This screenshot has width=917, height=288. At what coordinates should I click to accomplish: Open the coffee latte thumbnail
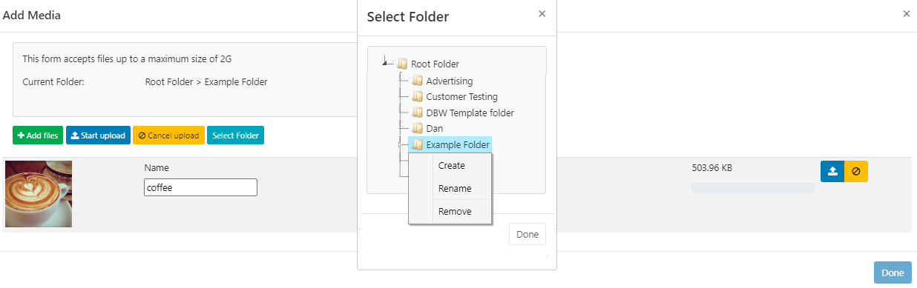tap(39, 194)
